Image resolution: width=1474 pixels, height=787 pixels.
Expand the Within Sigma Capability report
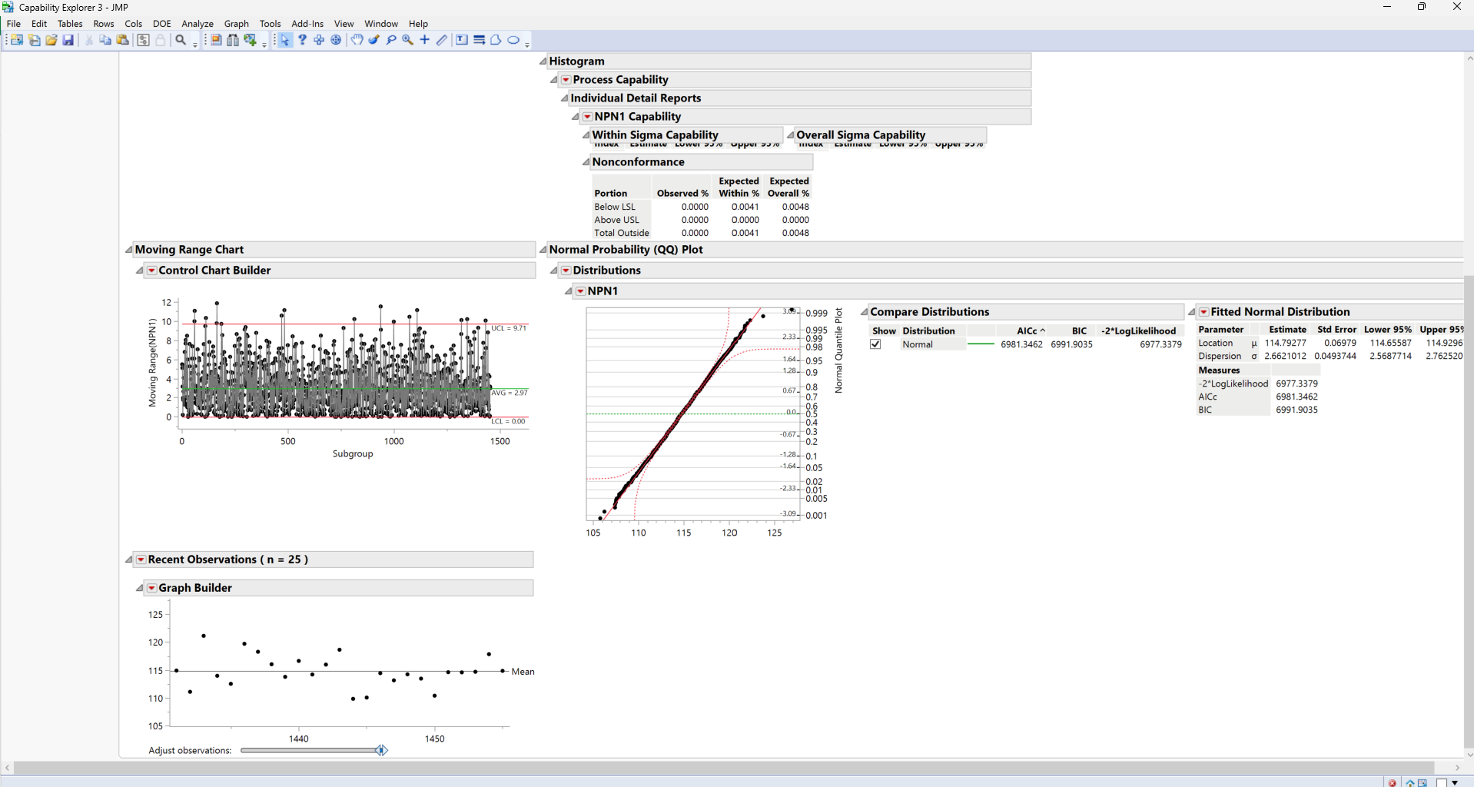coord(585,134)
